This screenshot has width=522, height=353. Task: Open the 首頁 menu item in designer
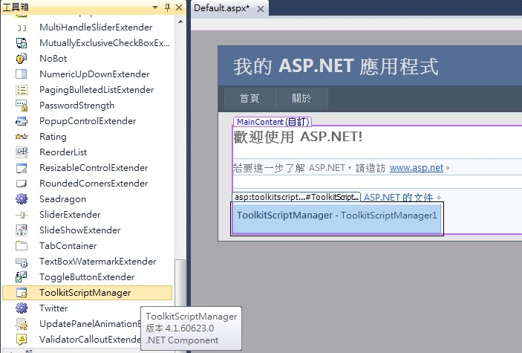coord(249,98)
